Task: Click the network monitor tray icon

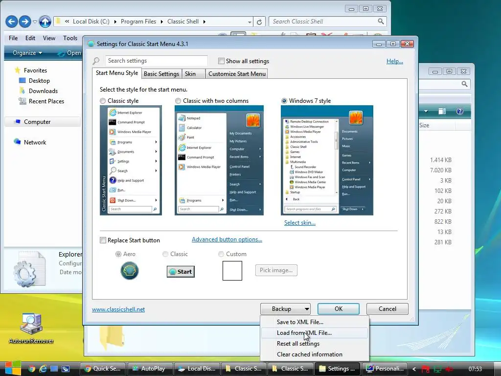Action: point(437,369)
